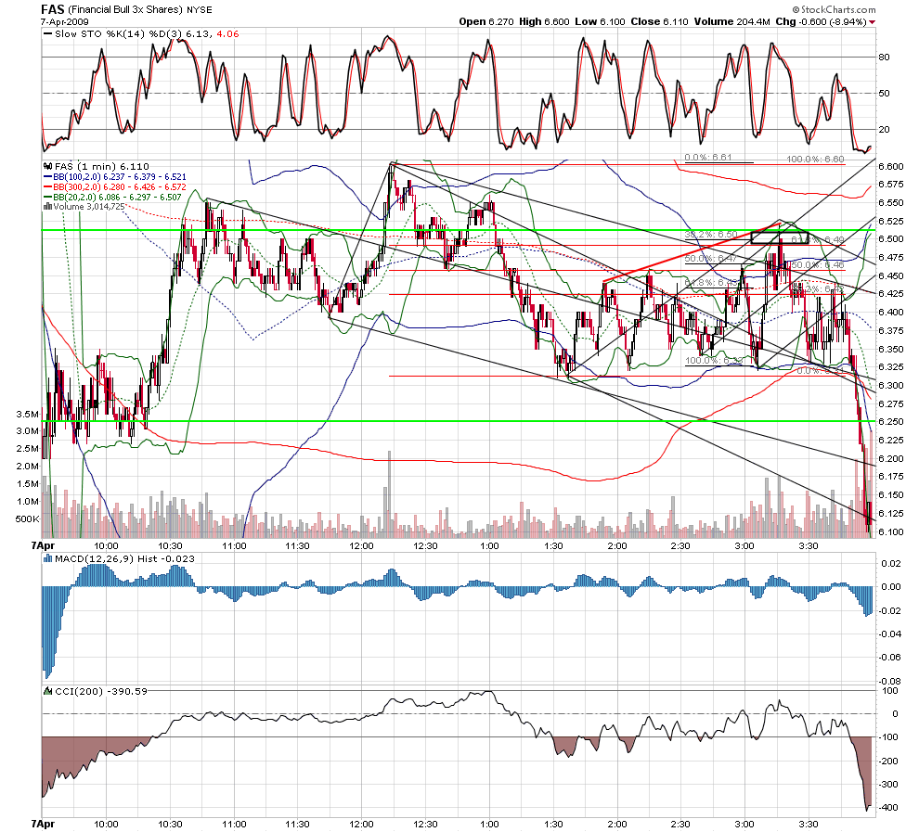
Task: Click the red down arrow beside Chg
Action: (x=873, y=22)
